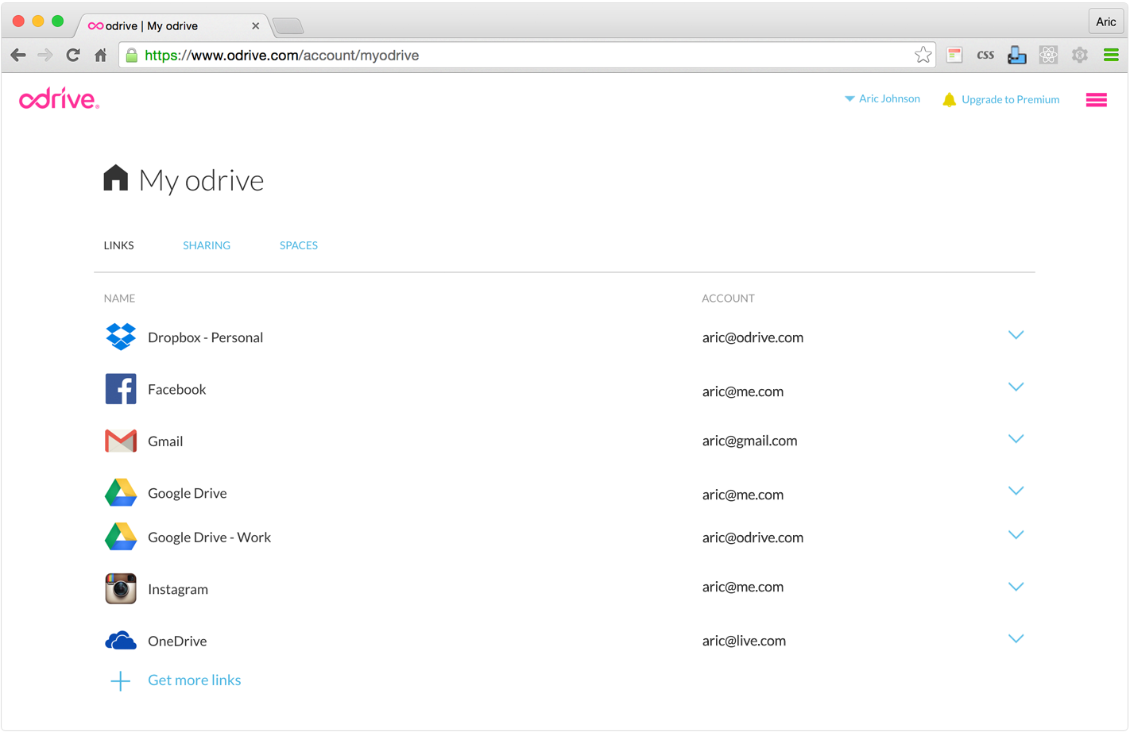The height and width of the screenshot is (732, 1130).
Task: Click aric@live.com account text
Action: tap(744, 641)
